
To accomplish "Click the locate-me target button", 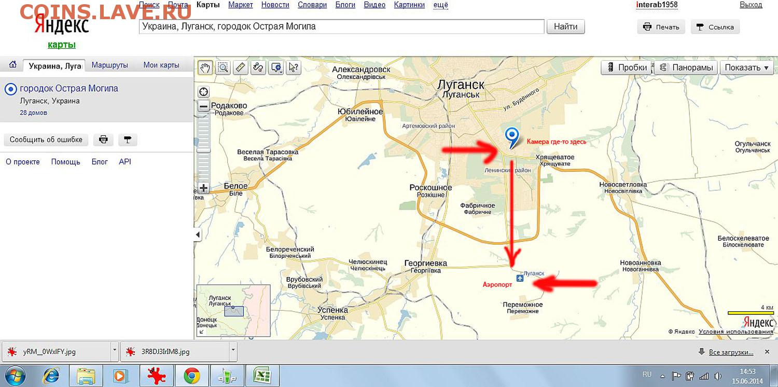I will 203,92.
